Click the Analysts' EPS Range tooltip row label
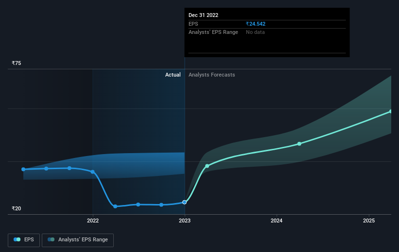The height and width of the screenshot is (252, 399). [x=213, y=32]
